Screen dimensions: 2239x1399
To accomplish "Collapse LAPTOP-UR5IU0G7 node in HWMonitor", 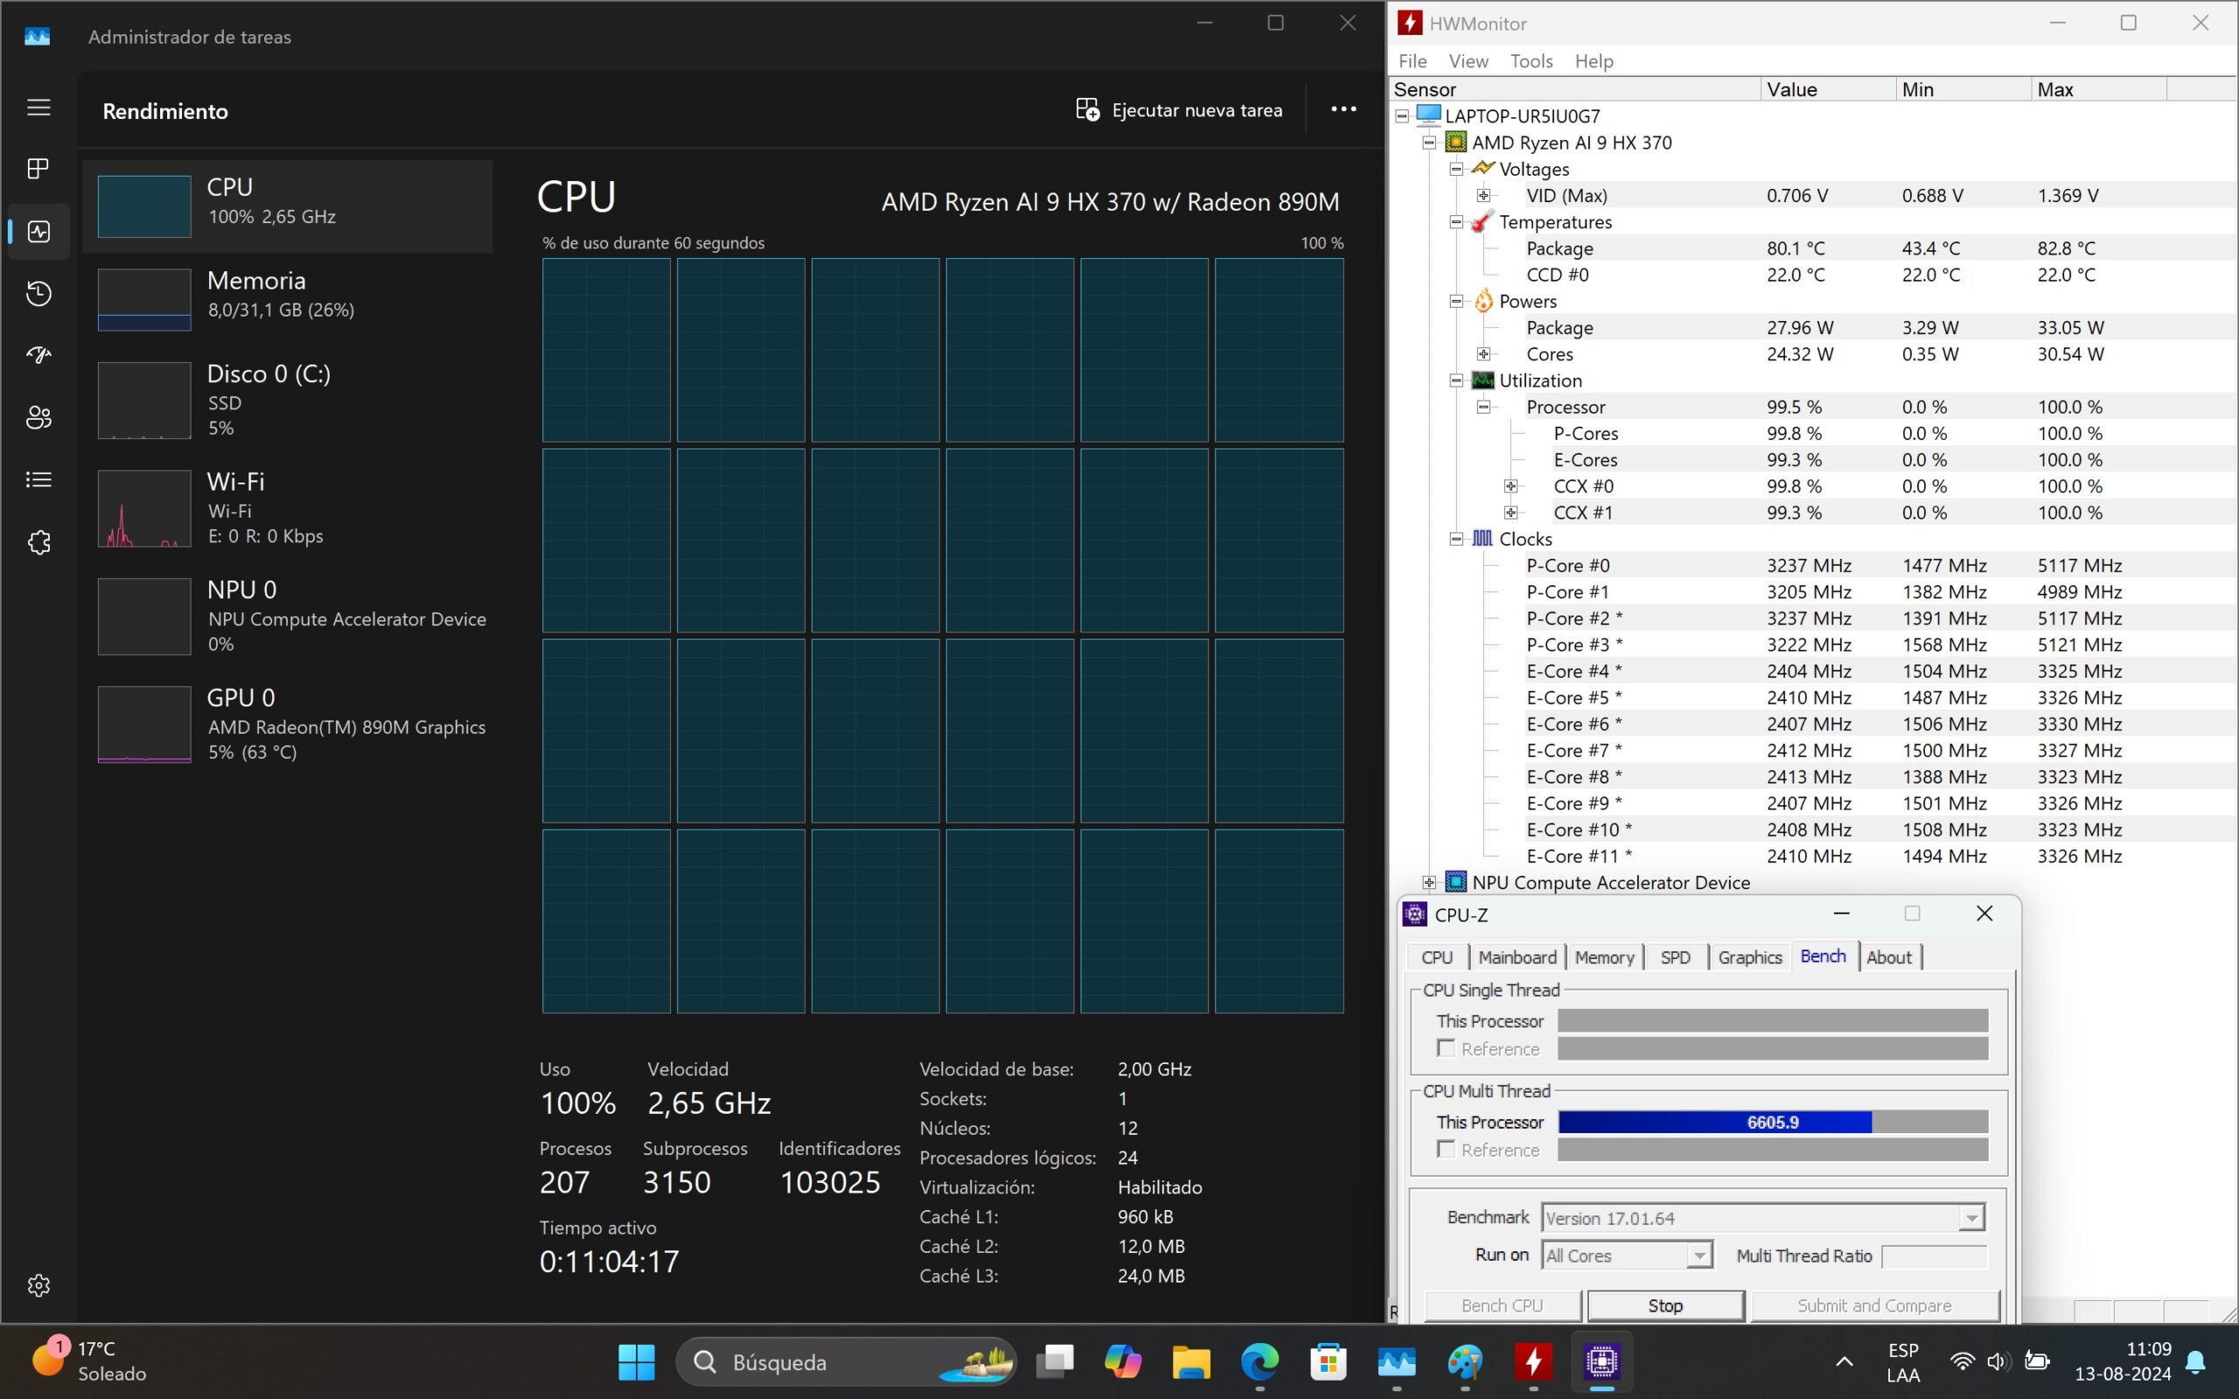I will (1403, 115).
